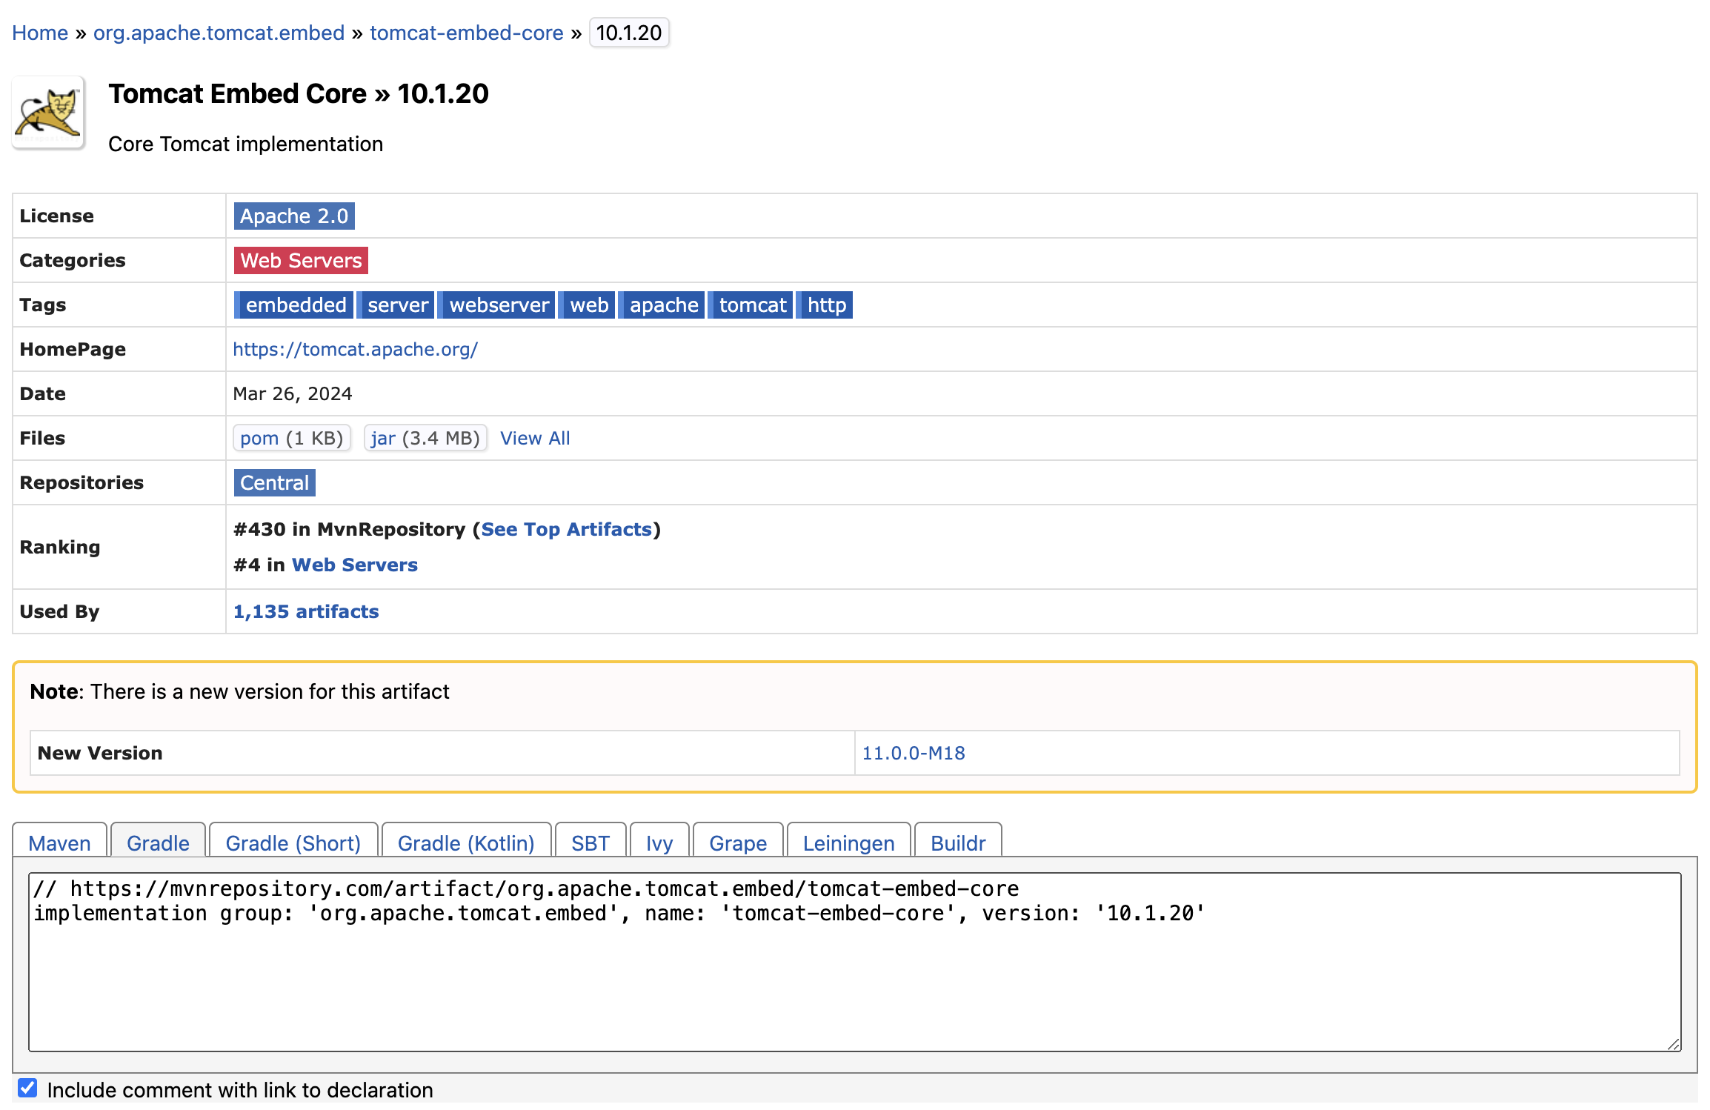Go to Home breadcrumb link

(40, 33)
